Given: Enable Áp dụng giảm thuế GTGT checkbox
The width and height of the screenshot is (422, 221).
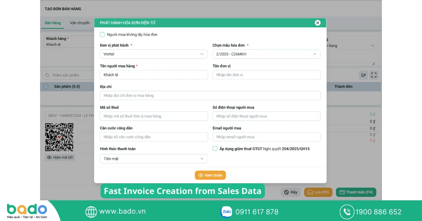Looking at the screenshot, I should [215, 149].
